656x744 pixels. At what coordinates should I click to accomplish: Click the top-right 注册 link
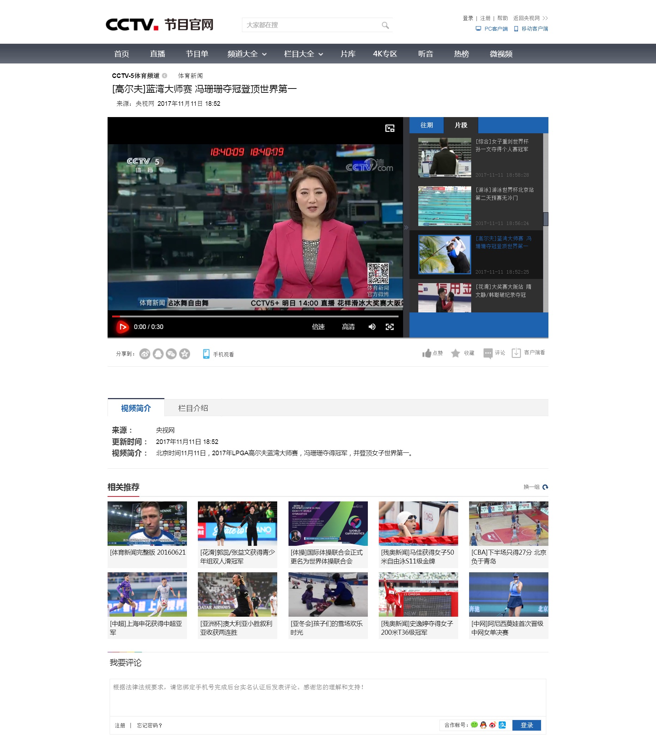pos(485,18)
